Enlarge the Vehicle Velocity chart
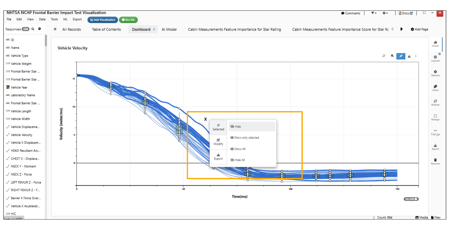 [435, 117]
